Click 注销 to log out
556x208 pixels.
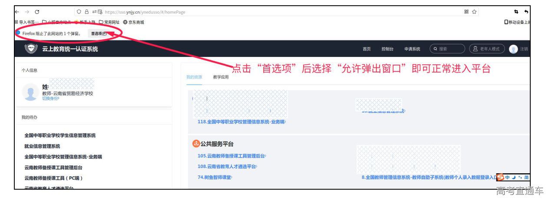tap(524, 49)
